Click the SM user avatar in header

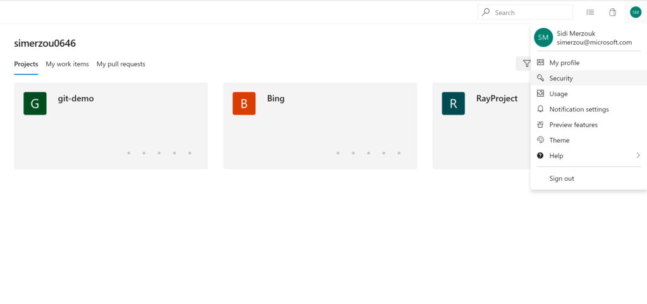point(635,12)
